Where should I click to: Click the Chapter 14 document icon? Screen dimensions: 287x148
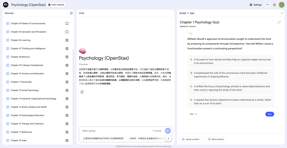point(8,107)
